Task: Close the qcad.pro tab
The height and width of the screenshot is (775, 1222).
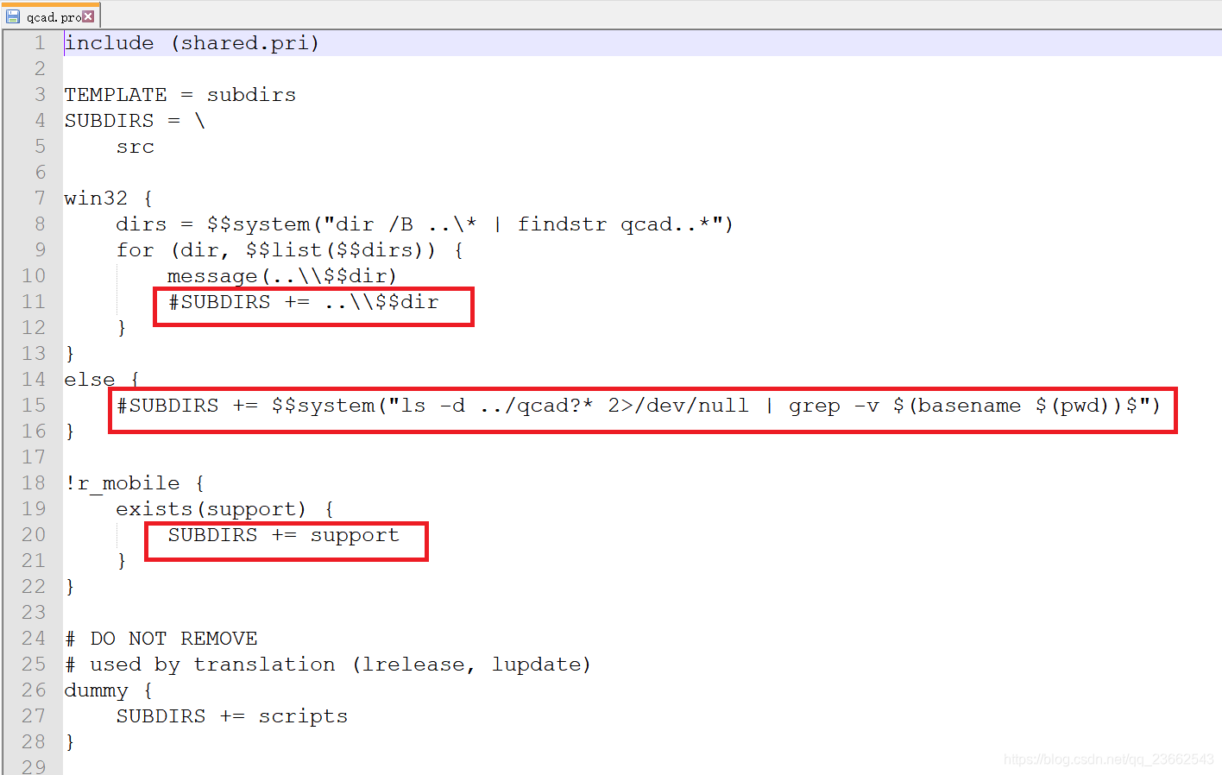Action: coord(88,16)
